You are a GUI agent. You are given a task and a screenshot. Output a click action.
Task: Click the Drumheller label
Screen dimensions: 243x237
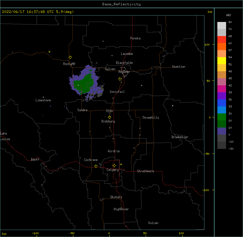(x=180, y=137)
